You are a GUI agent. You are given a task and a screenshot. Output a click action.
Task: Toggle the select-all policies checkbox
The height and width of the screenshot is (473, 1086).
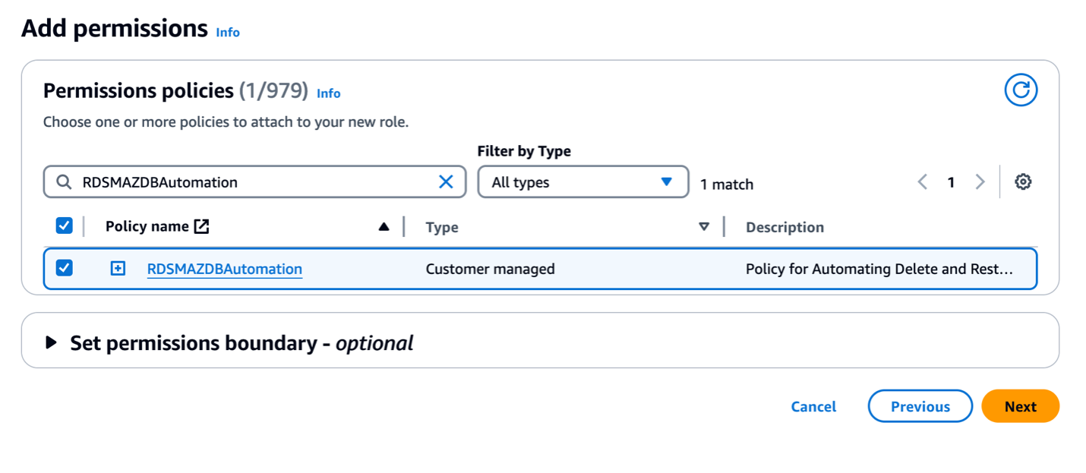coord(65,225)
